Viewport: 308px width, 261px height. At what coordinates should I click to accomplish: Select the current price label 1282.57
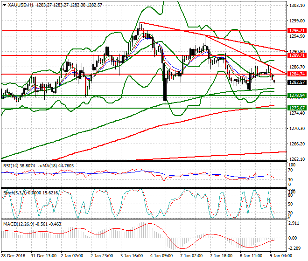(297, 82)
